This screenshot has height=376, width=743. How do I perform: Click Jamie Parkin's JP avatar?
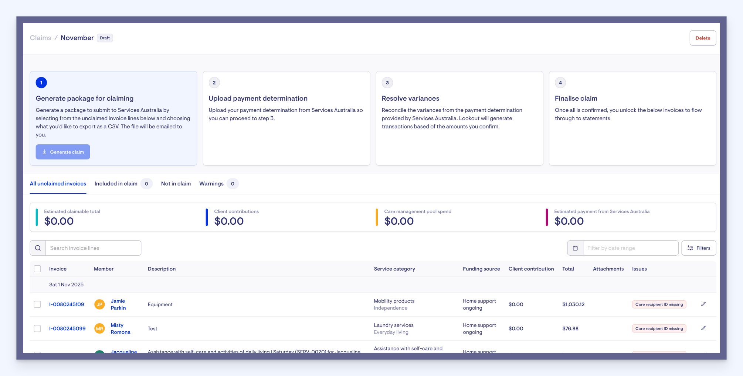[99, 304]
